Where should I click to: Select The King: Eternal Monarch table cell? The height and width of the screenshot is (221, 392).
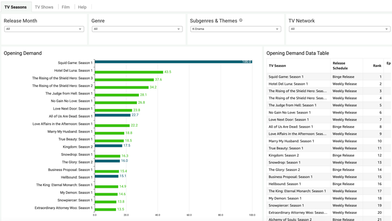point(298,191)
